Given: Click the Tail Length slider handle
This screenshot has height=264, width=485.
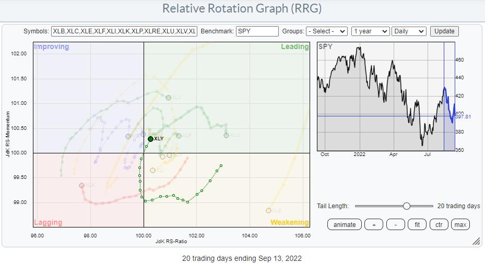Looking at the screenshot, I should coord(406,206).
